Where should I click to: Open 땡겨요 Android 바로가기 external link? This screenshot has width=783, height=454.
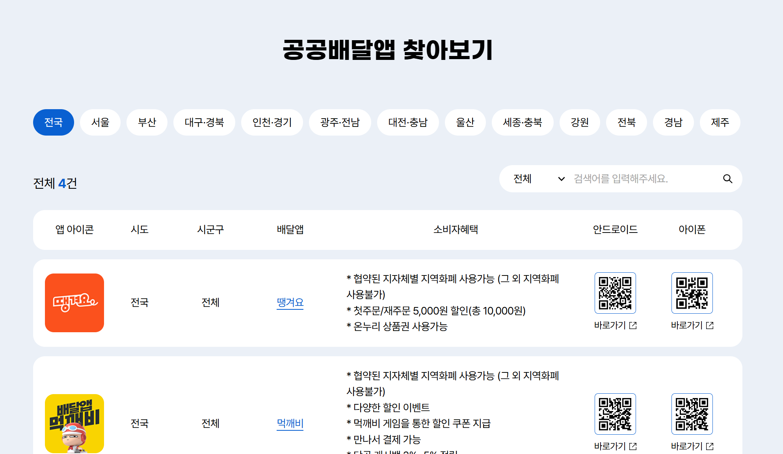tap(615, 326)
